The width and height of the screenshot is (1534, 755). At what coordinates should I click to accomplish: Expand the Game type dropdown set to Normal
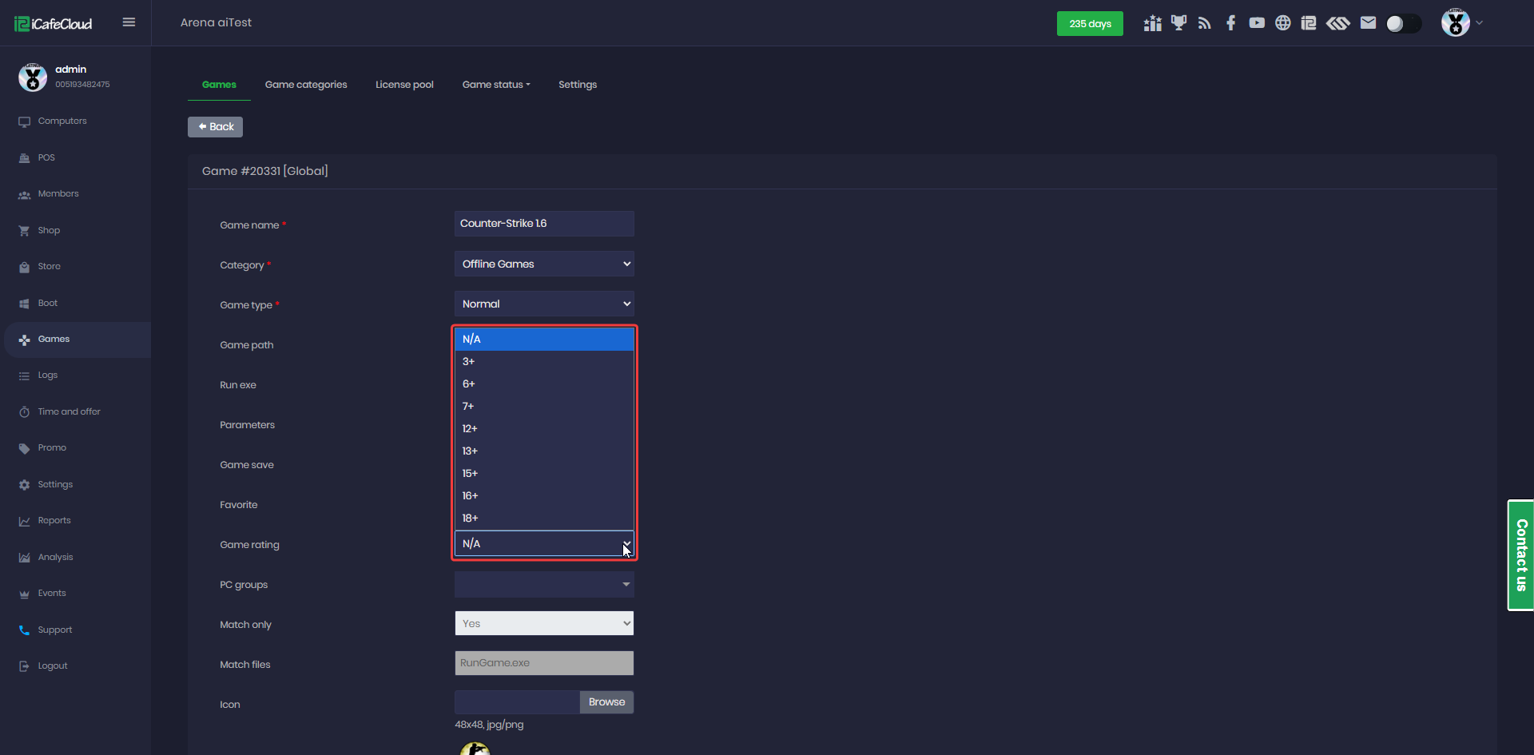tap(544, 304)
